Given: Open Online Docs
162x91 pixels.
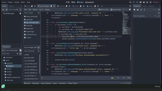Looking at the screenshot, I should 104,10.
